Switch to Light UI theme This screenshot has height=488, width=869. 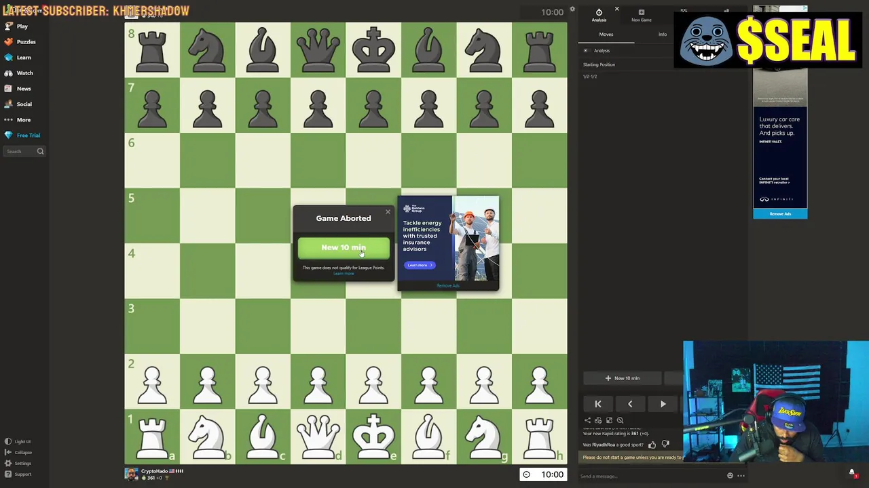coord(18,442)
